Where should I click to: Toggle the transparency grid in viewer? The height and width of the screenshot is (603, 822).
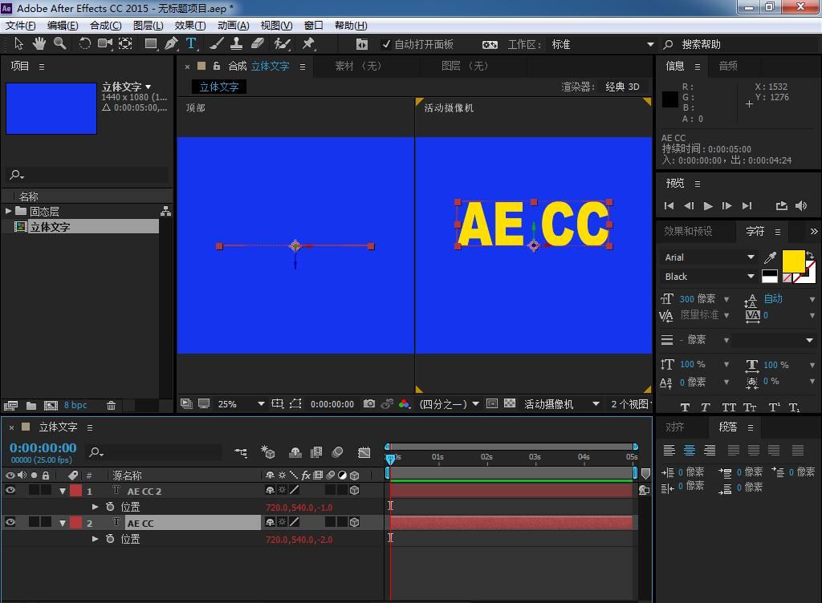(x=510, y=403)
